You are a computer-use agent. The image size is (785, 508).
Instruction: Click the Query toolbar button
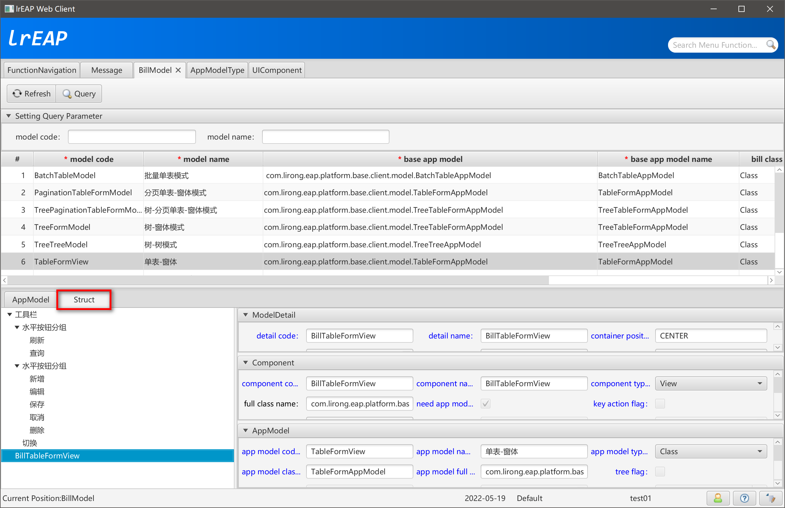pyautogui.click(x=79, y=94)
